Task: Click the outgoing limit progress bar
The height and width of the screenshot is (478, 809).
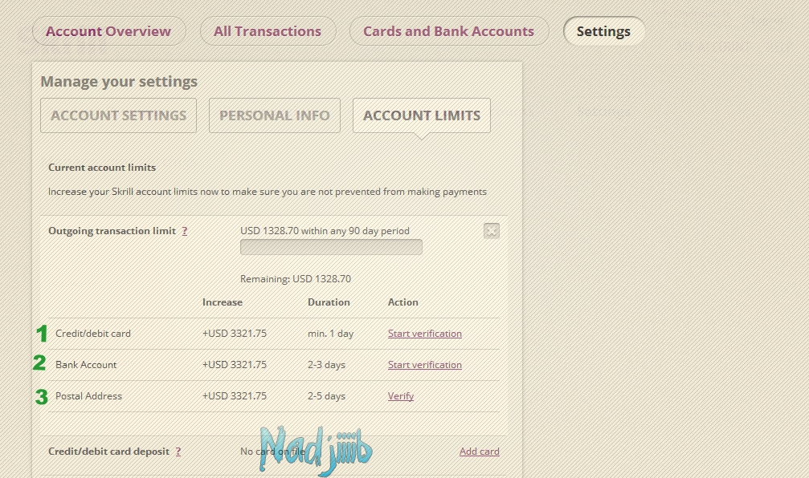Action: (331, 247)
